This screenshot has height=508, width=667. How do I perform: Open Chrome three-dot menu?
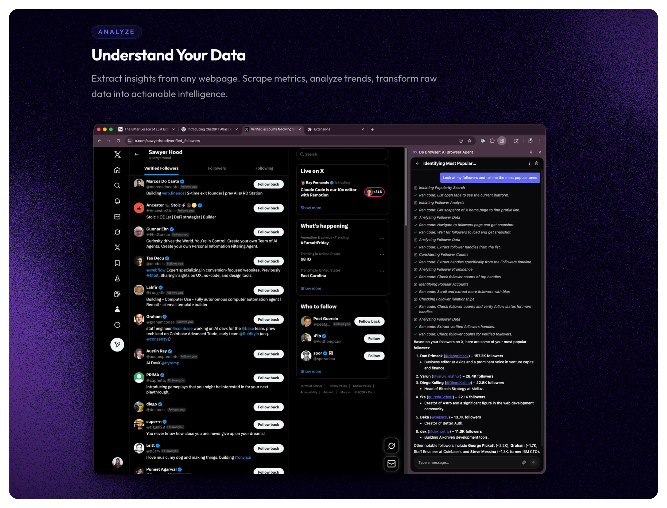click(540, 141)
